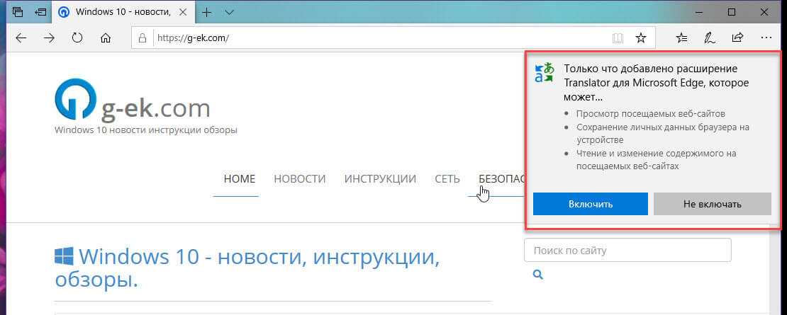This screenshot has width=787, height=315.
Task: Add notes with pen icon
Action: pyautogui.click(x=710, y=38)
